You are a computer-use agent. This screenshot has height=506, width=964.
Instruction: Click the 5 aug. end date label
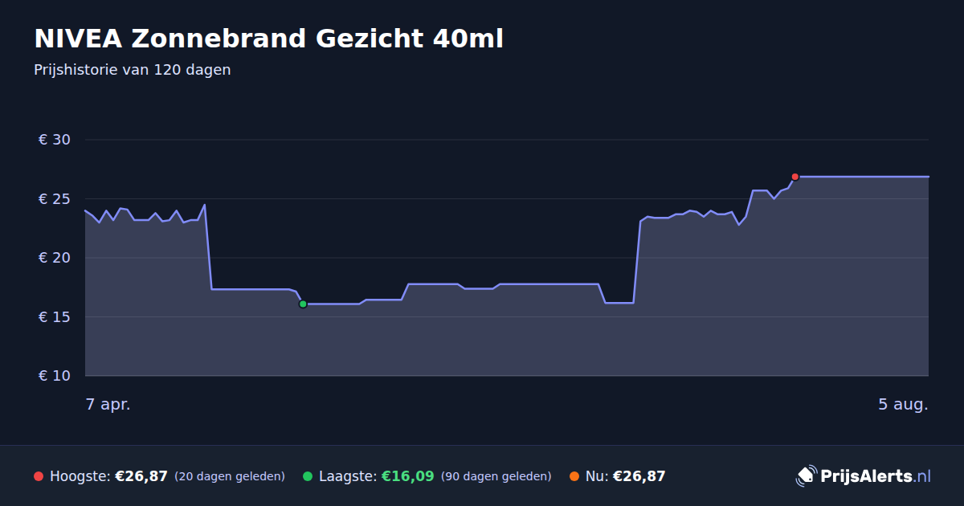pos(903,405)
